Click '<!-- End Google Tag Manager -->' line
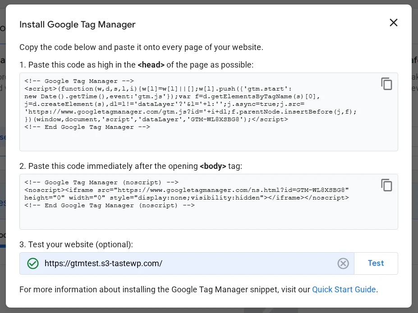The height and width of the screenshot is (313, 418). [x=87, y=127]
